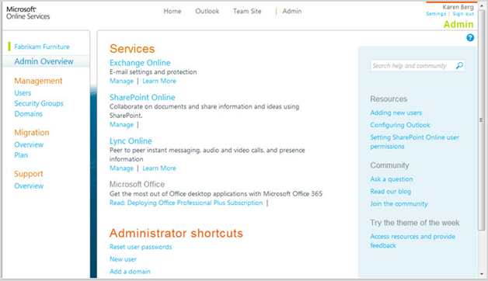Click Manage under Exchange Online
488x281 pixels.
[121, 82]
